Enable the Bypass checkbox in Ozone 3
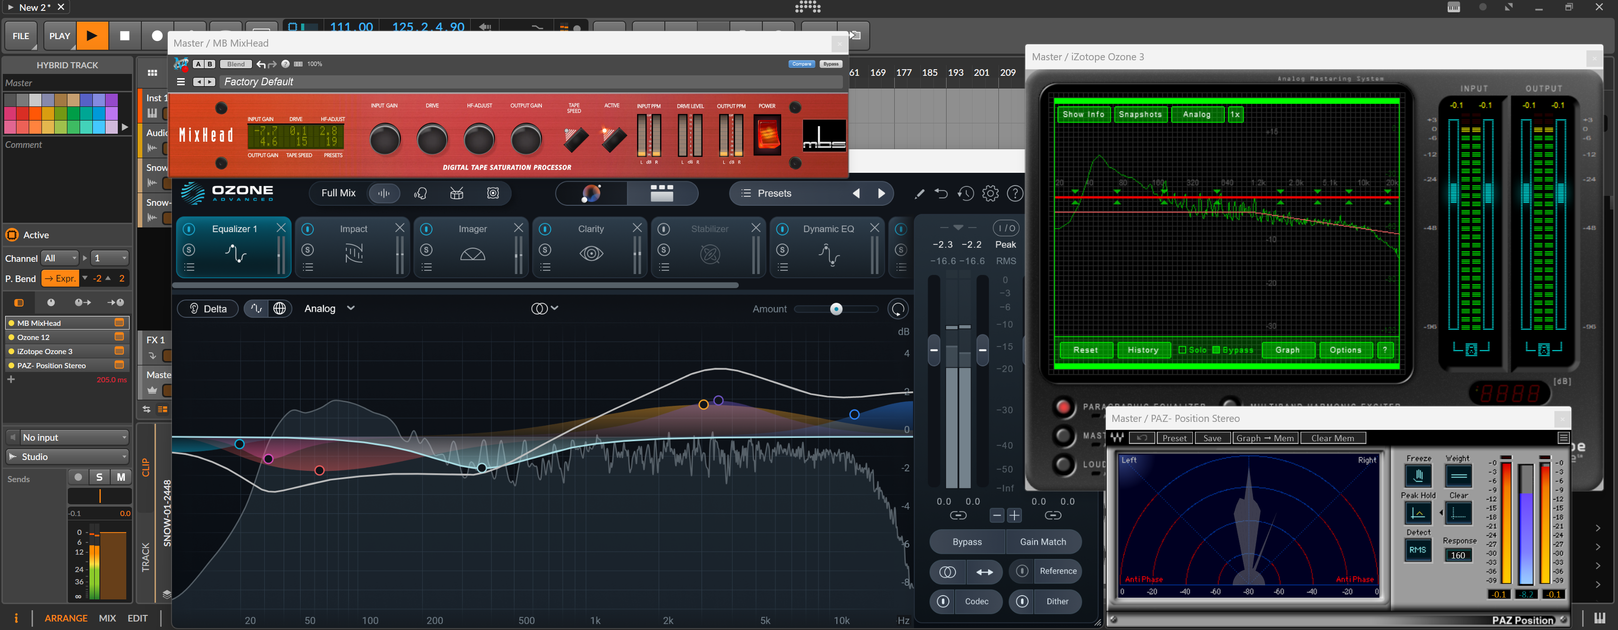 (x=1216, y=350)
